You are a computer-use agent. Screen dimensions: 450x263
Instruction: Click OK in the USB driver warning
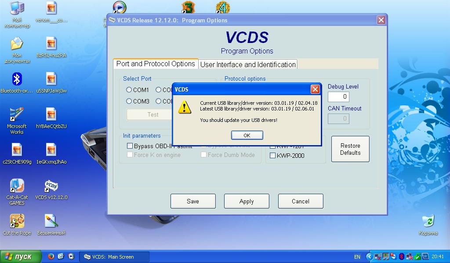(x=247, y=135)
